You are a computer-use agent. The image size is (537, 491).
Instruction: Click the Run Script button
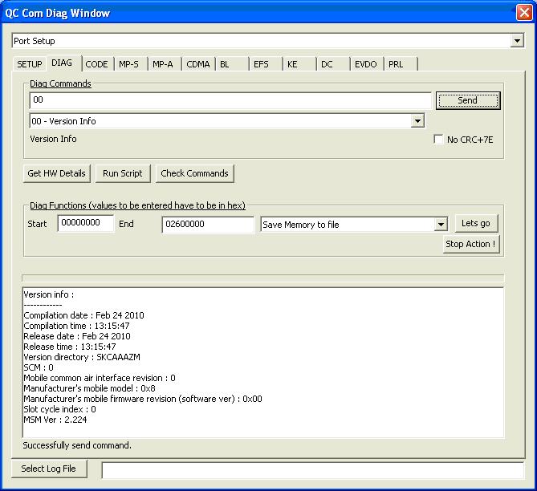(123, 173)
